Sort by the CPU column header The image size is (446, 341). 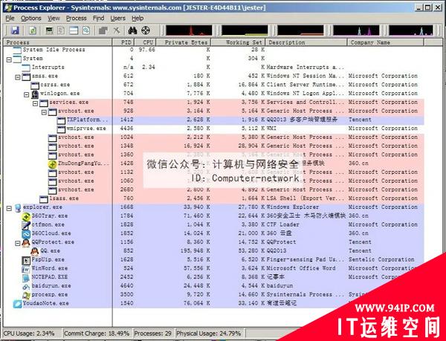(x=145, y=42)
